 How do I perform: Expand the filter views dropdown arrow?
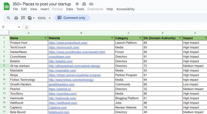(x=34, y=18)
